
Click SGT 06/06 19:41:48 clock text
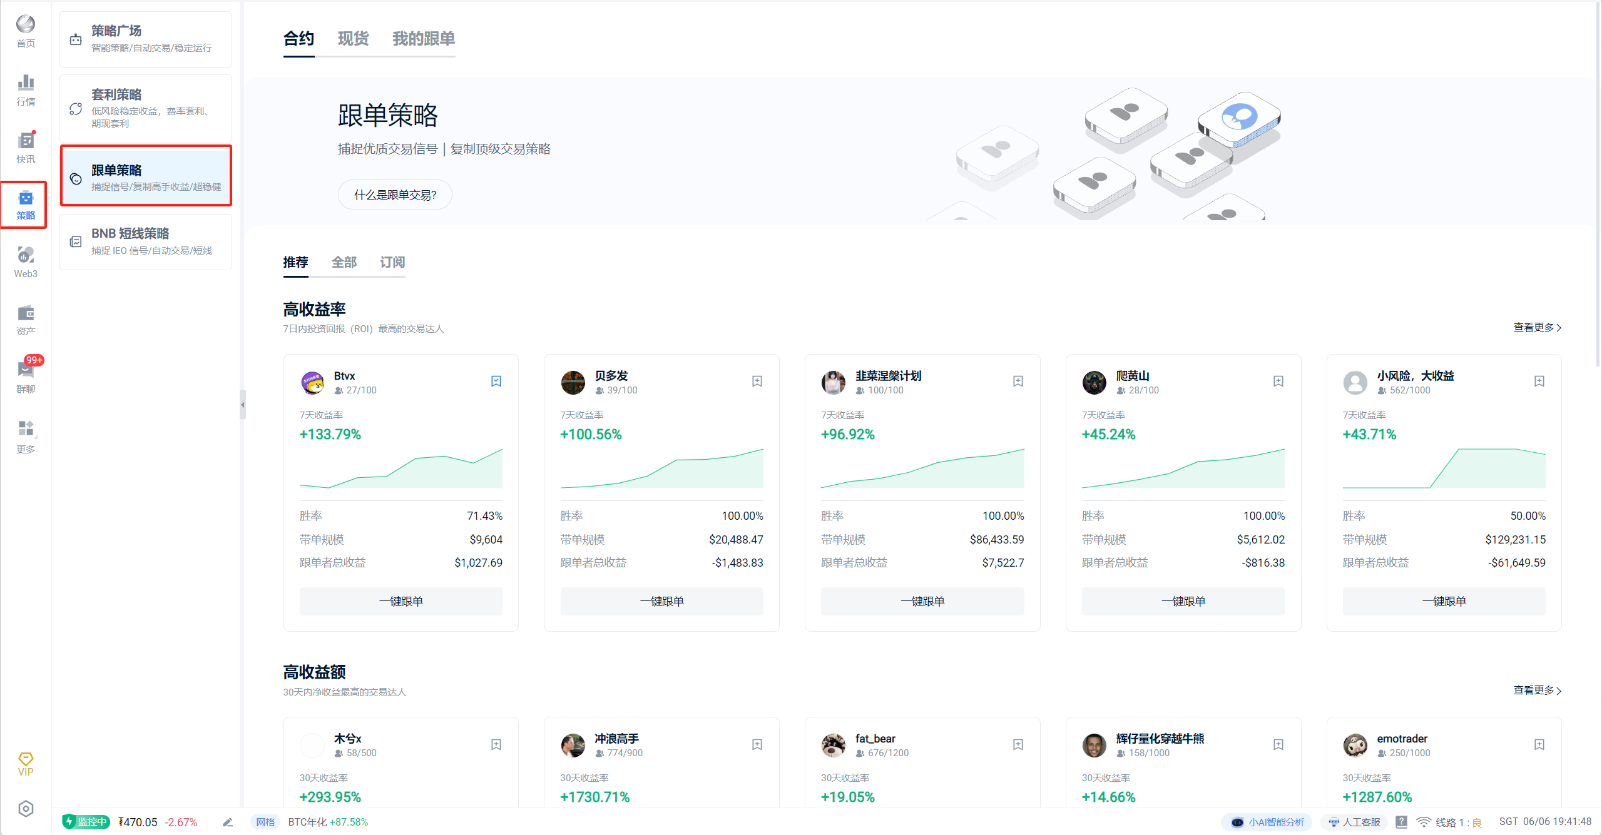(1545, 821)
